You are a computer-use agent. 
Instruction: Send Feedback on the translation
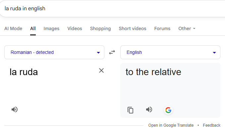[x=212, y=125]
